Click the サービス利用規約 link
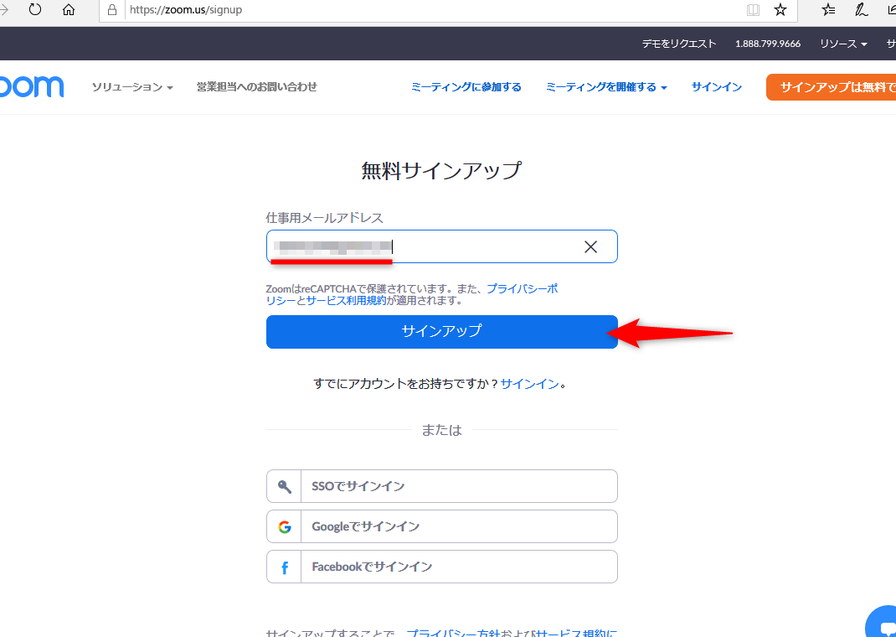This screenshot has width=896, height=637. coord(347,300)
